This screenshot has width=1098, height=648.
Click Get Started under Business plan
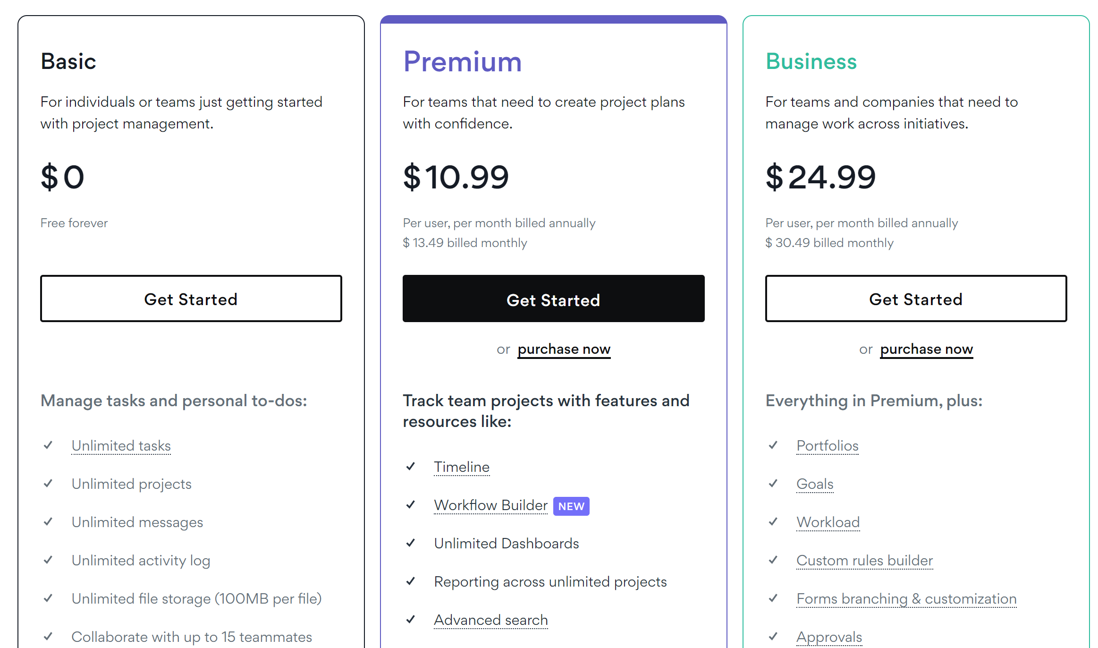(916, 298)
